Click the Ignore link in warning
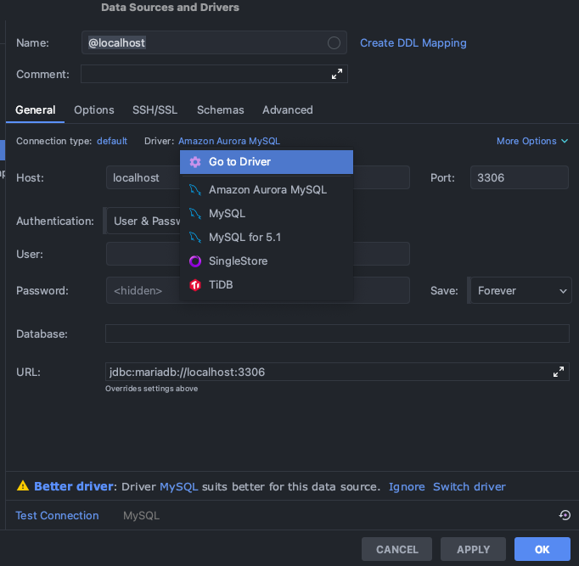 coord(407,487)
